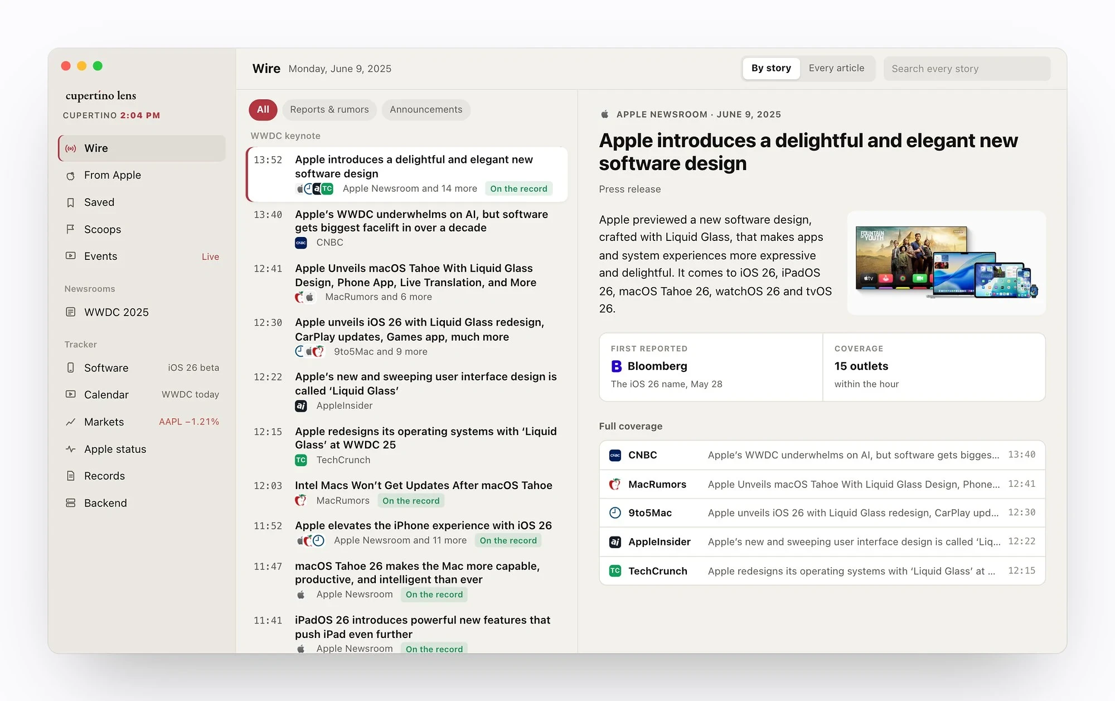
Task: Click MacRumors row in Full coverage
Action: 822,484
